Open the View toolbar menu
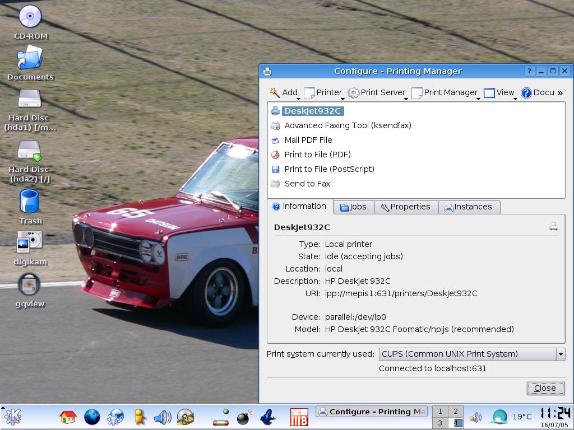 point(499,92)
